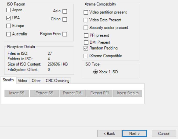Proceed with the Next > button
The image size is (178, 139).
[135, 134]
